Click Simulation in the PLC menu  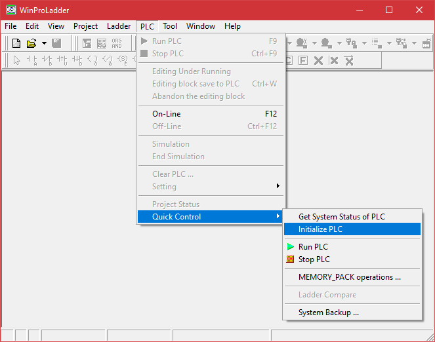(211, 144)
